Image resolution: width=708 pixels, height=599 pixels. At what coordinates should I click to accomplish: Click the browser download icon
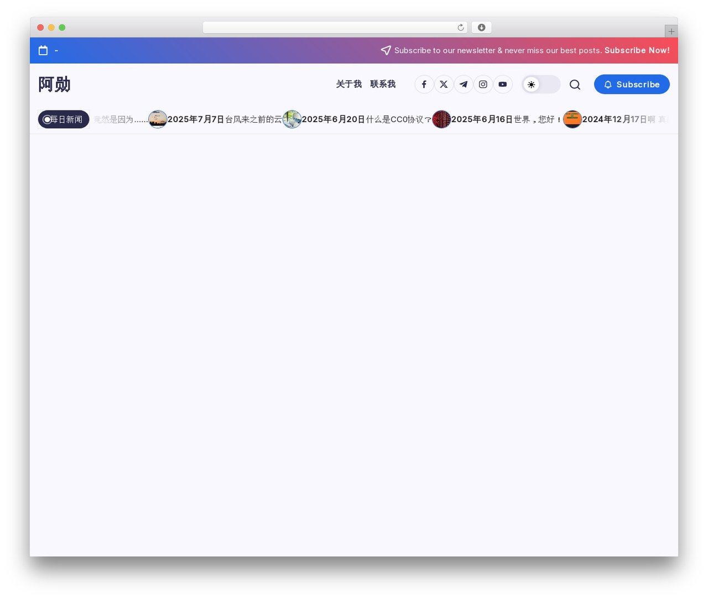(482, 28)
